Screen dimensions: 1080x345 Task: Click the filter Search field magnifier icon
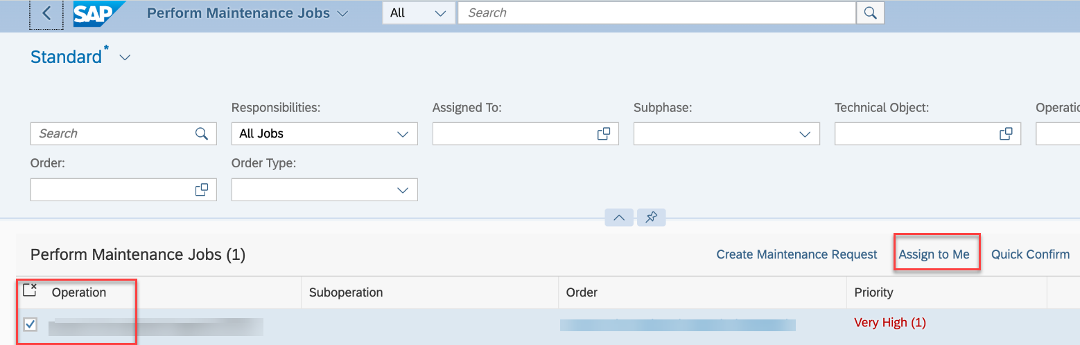[202, 134]
